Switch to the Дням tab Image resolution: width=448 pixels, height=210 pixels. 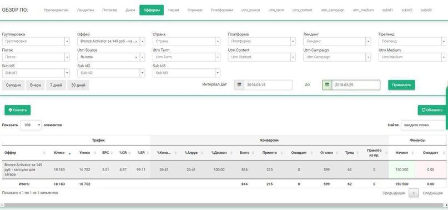(x=130, y=10)
